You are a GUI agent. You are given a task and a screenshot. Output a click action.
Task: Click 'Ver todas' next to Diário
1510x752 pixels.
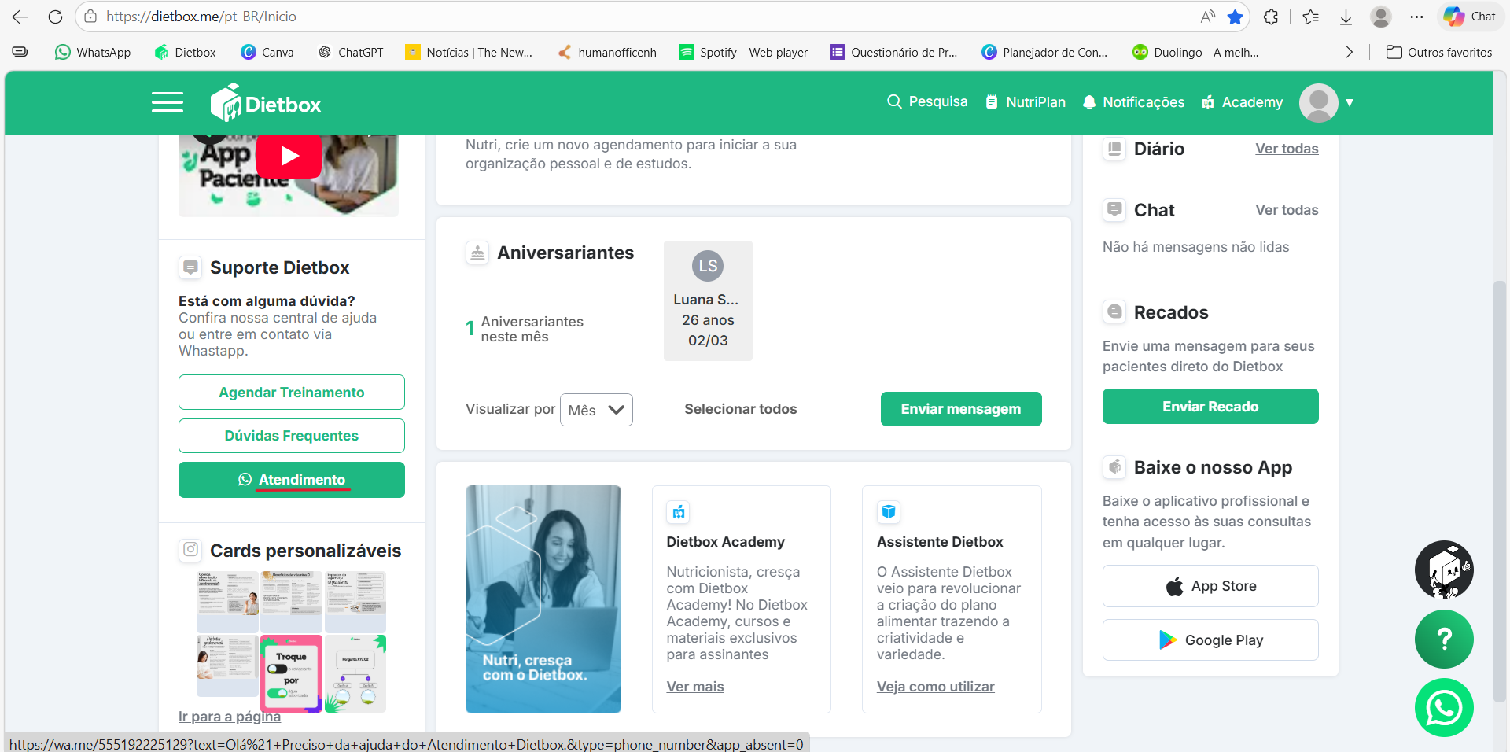coord(1287,149)
